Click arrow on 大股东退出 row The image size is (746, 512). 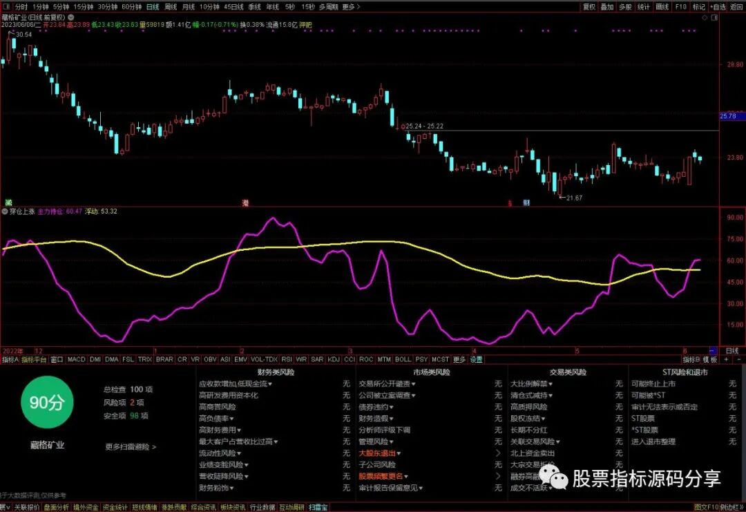coord(498,453)
